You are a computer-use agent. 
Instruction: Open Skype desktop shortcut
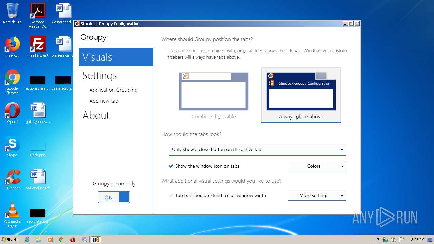pyautogui.click(x=12, y=146)
